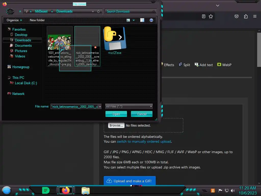Switch to Firefox on the taskbar
261x196 pixels.
[x=66, y=190]
